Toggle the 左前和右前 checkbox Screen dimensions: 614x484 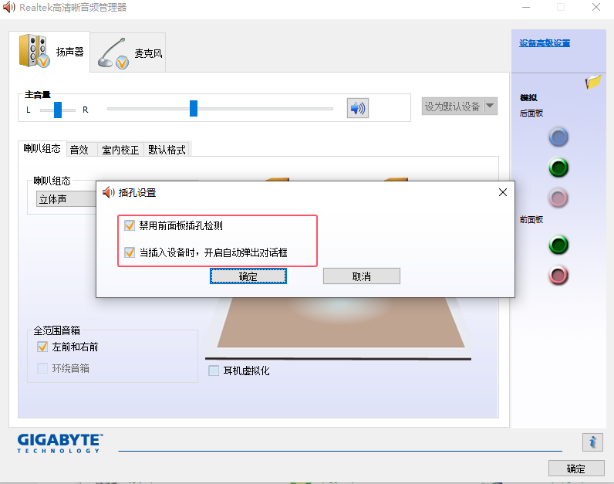pos(42,347)
